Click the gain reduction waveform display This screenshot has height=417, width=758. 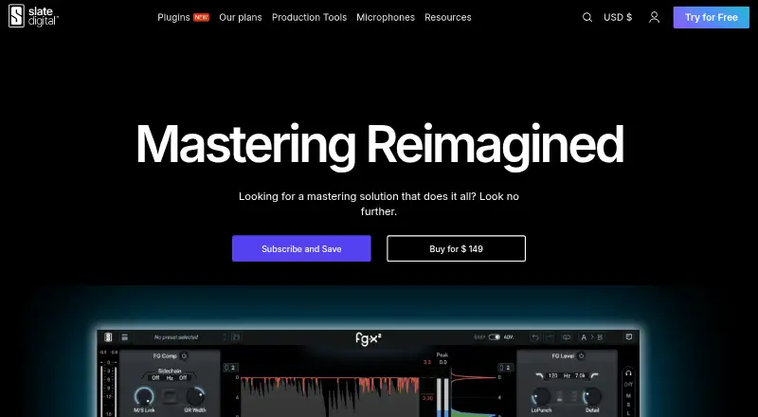[330, 397]
